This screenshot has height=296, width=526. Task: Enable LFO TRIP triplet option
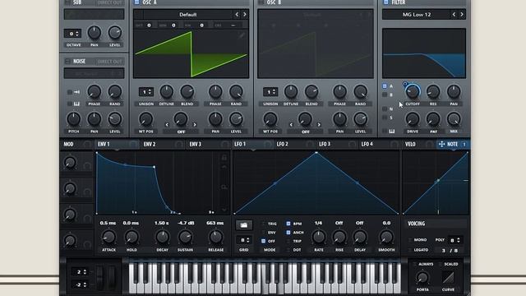point(288,241)
